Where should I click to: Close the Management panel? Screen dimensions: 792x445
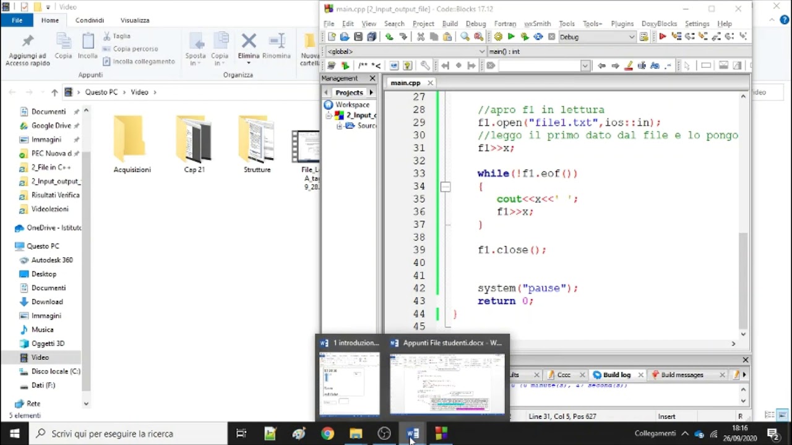pos(372,78)
